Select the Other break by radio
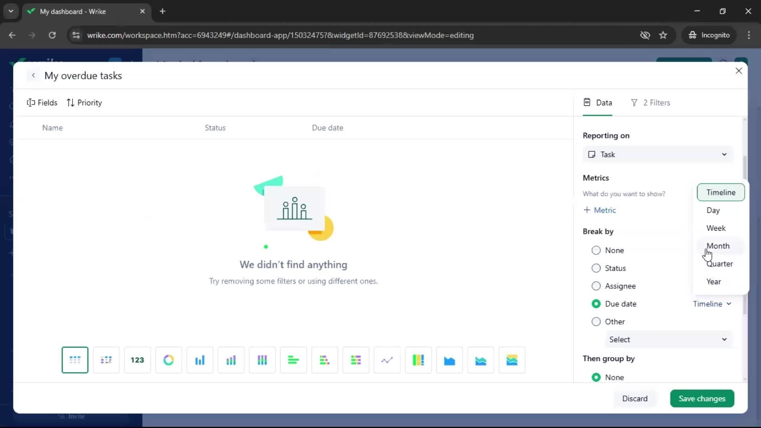 pyautogui.click(x=596, y=321)
